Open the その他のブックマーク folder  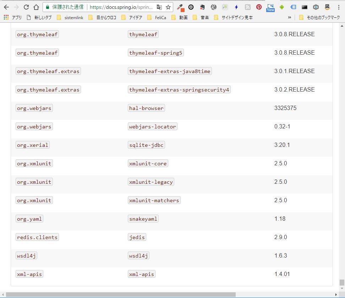(319, 17)
